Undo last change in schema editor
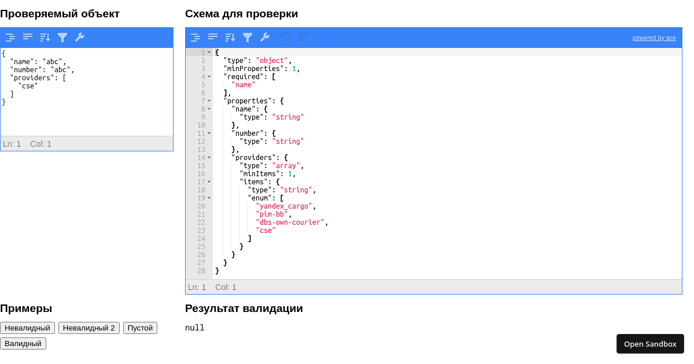Screen dimensions: 694x364 [x=286, y=38]
